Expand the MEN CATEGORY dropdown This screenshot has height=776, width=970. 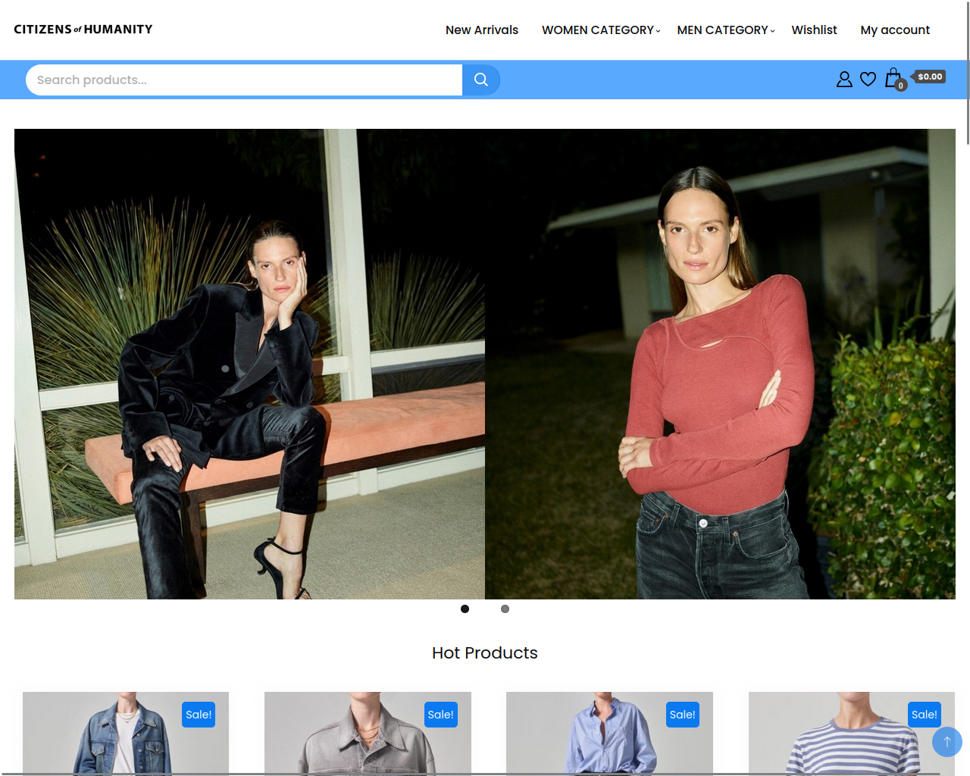click(726, 30)
